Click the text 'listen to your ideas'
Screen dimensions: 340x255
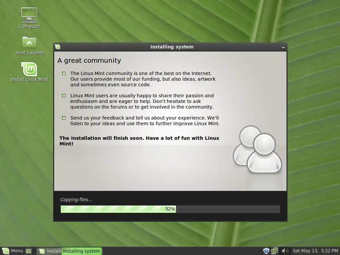93,124
